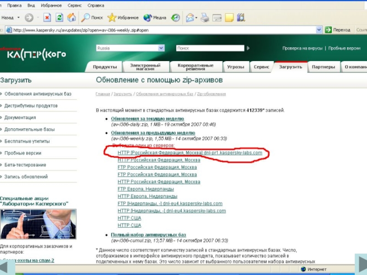Switch to the Продукты tab
Screen dimensions: 367x275
pyautogui.click(x=105, y=67)
